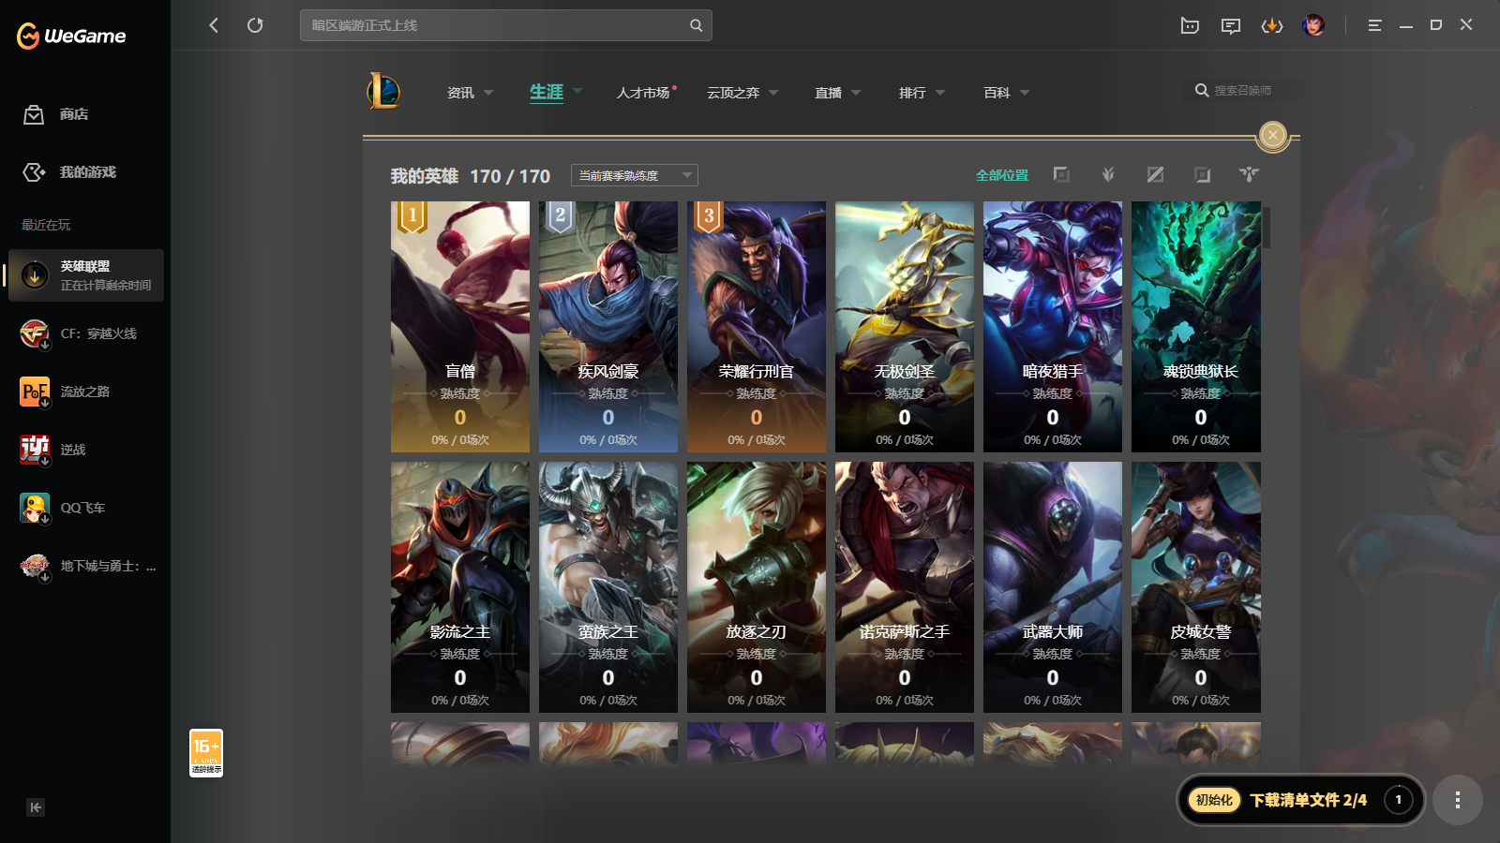Open the three-dot more options button
The height and width of the screenshot is (843, 1500).
1457,800
